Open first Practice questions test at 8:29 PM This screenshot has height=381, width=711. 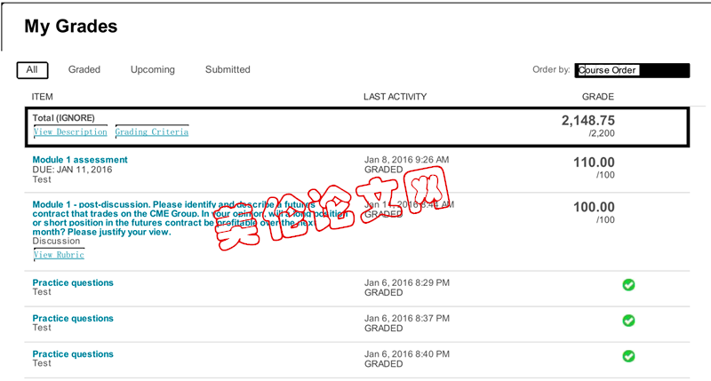coord(73,282)
